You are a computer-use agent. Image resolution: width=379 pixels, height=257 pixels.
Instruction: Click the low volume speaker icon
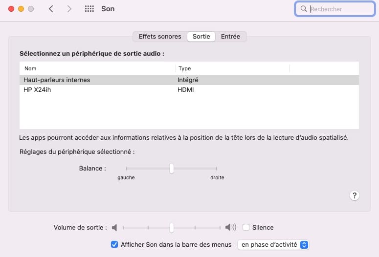pos(114,227)
